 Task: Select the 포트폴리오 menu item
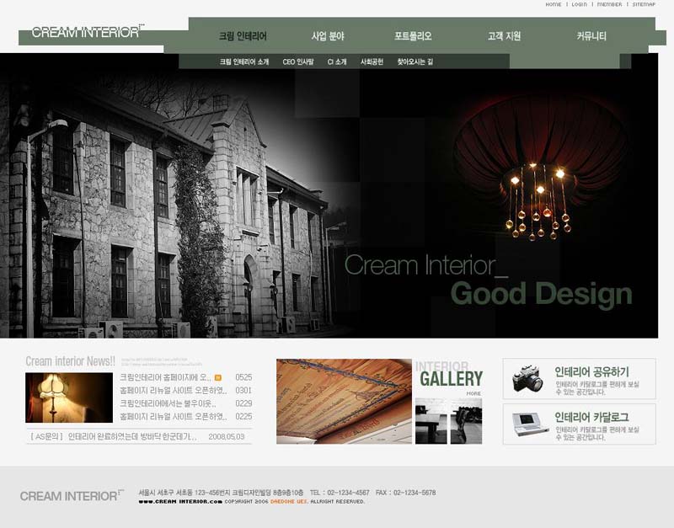413,36
